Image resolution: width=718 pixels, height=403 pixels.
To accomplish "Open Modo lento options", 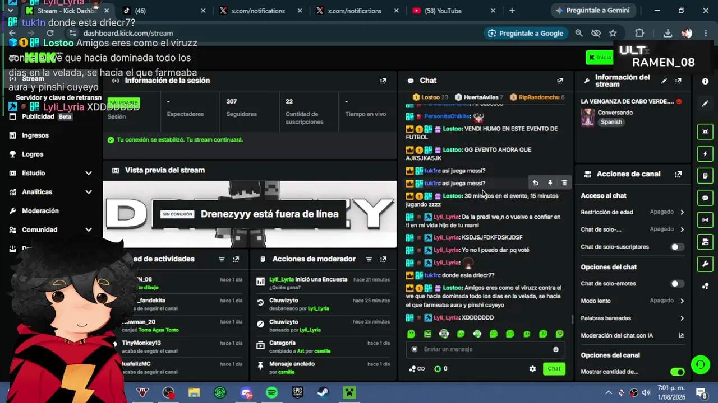I will coord(633,301).
